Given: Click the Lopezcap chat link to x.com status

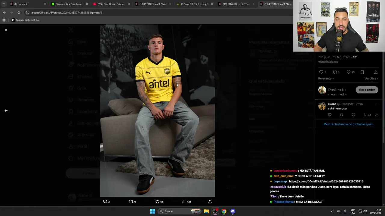Looking at the screenshot, I should coord(326,181).
